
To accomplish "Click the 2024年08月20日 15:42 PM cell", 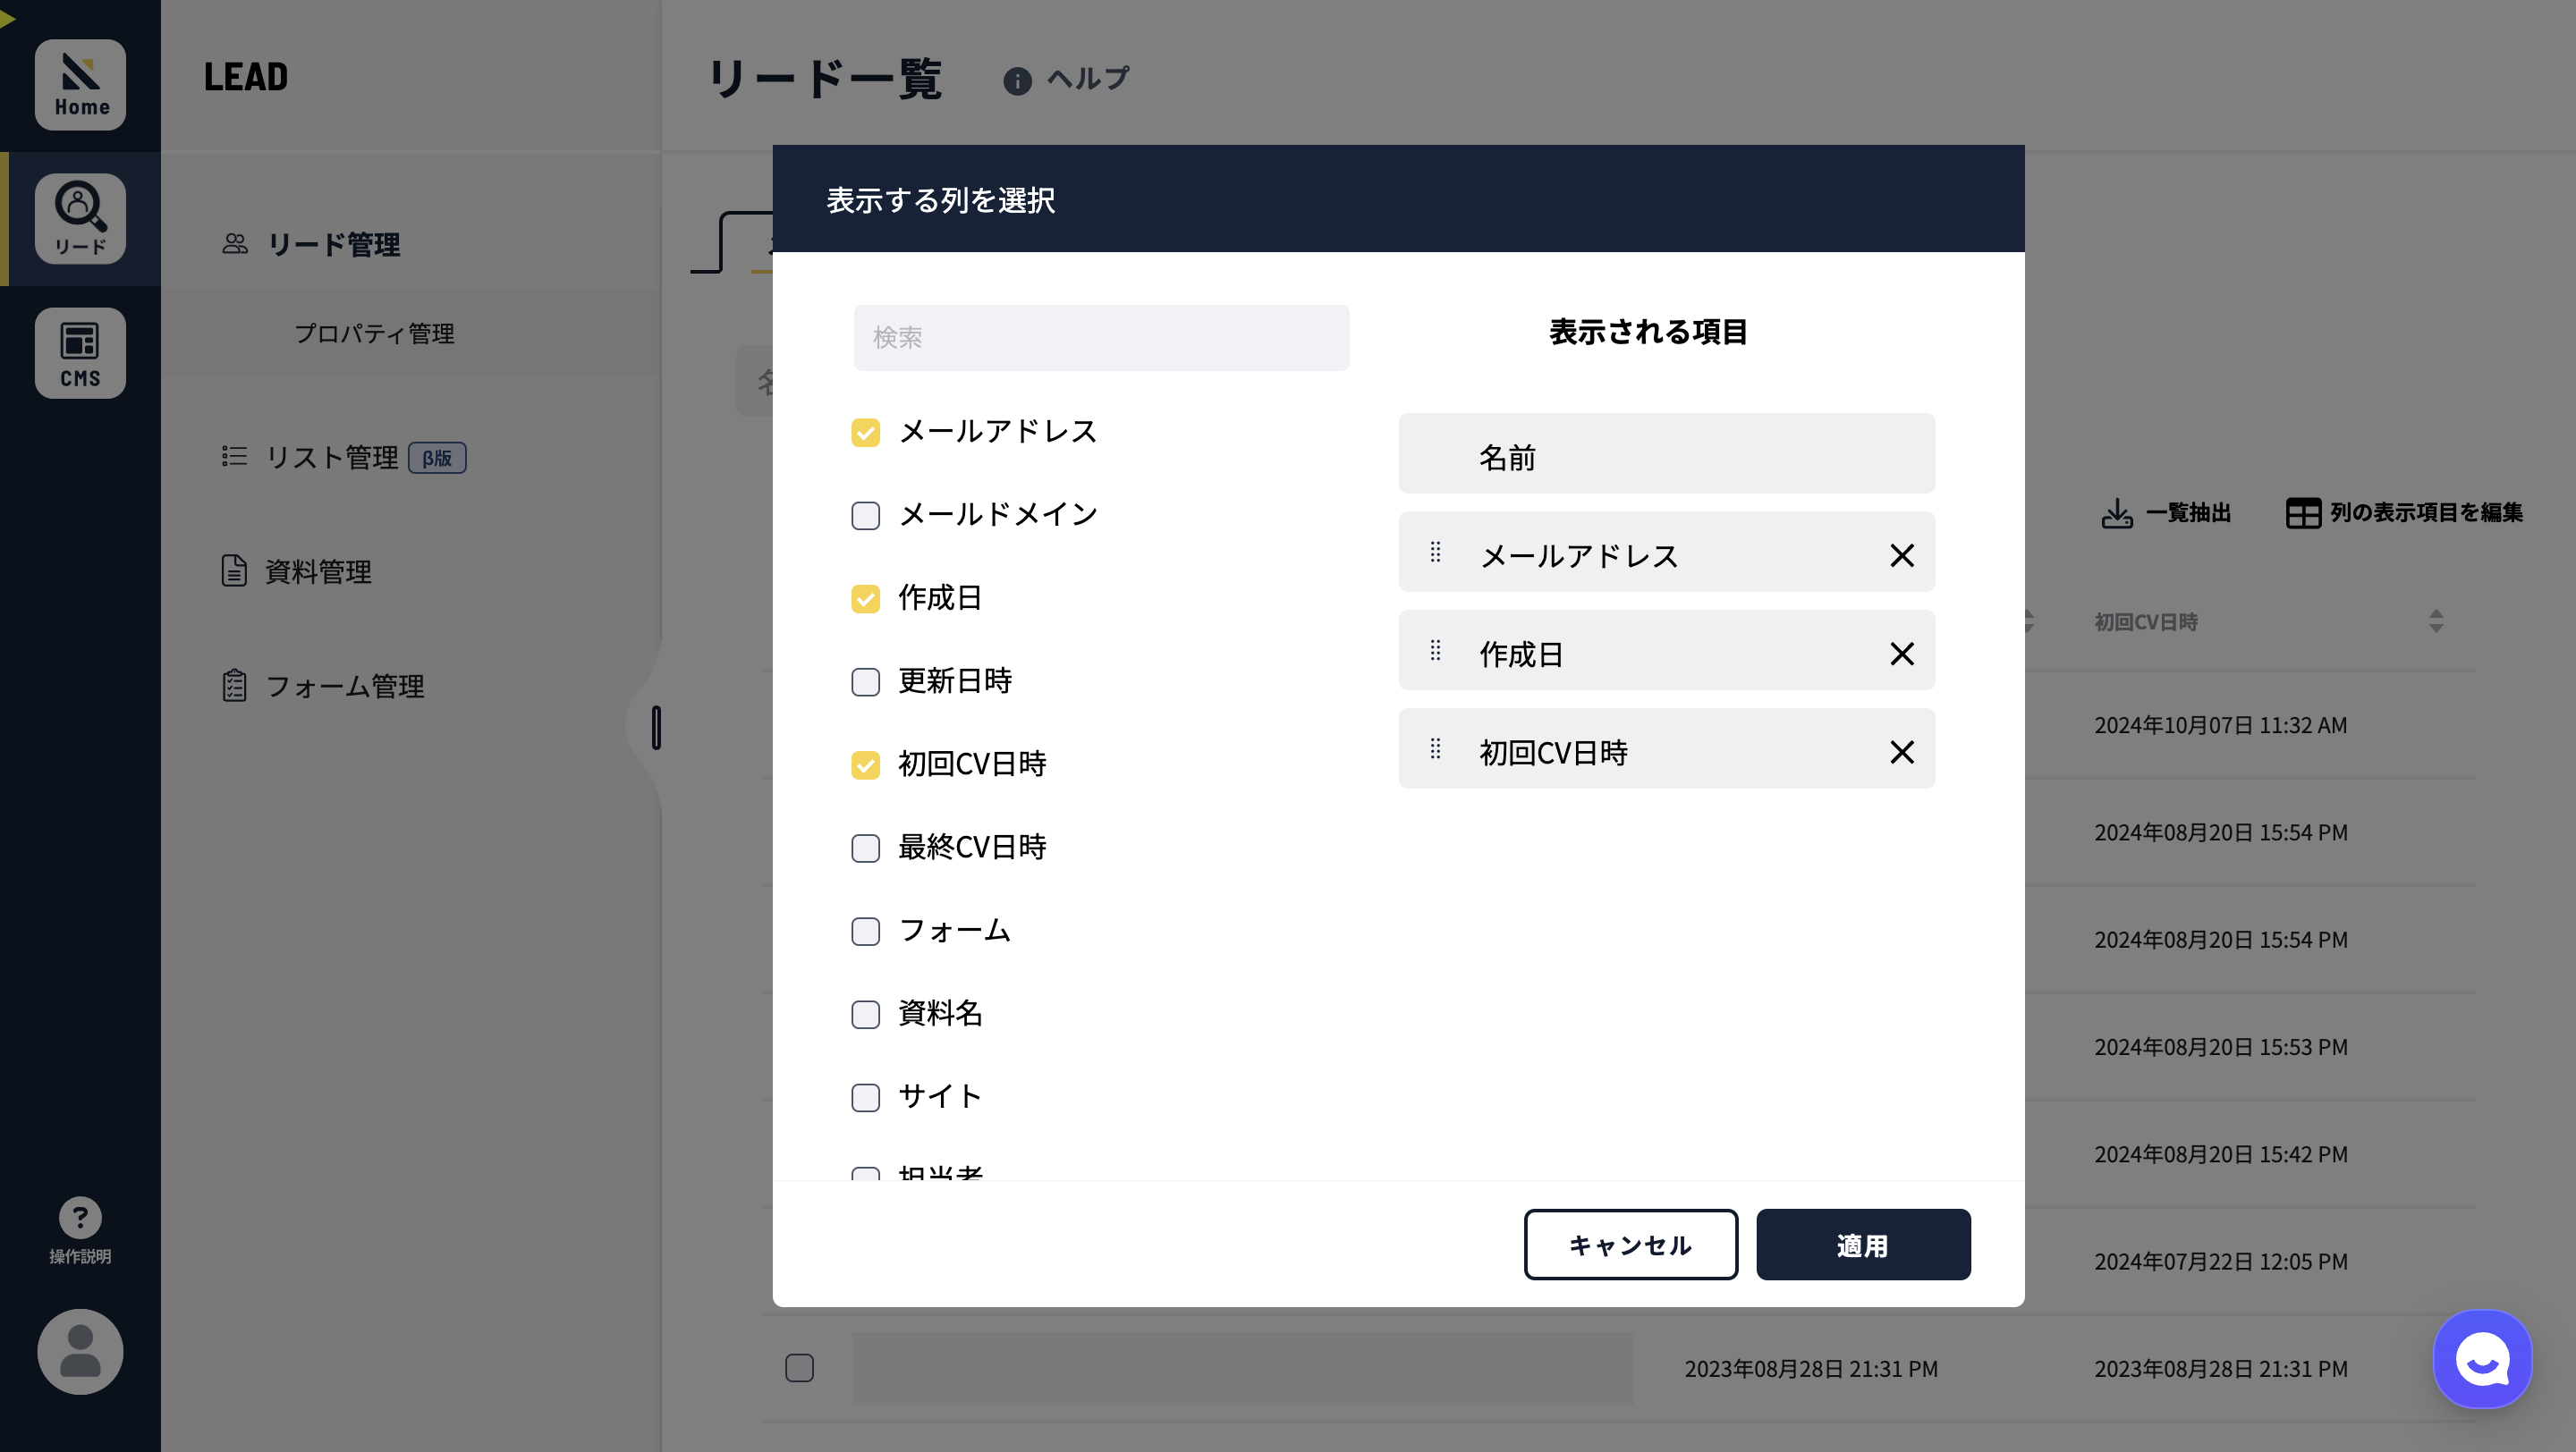I will (2221, 1154).
